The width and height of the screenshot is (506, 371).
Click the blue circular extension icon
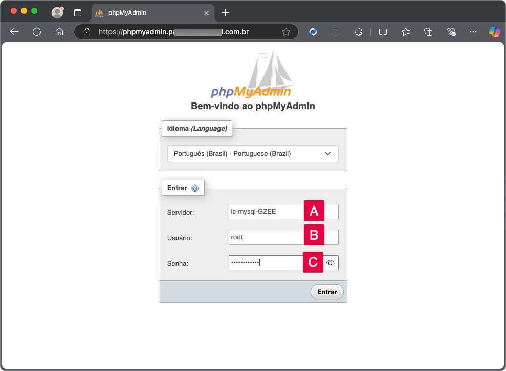click(313, 32)
